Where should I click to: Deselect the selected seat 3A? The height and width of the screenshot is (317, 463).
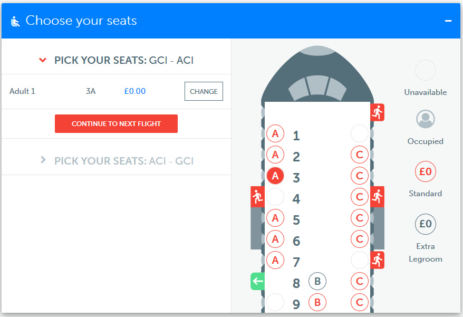(275, 176)
